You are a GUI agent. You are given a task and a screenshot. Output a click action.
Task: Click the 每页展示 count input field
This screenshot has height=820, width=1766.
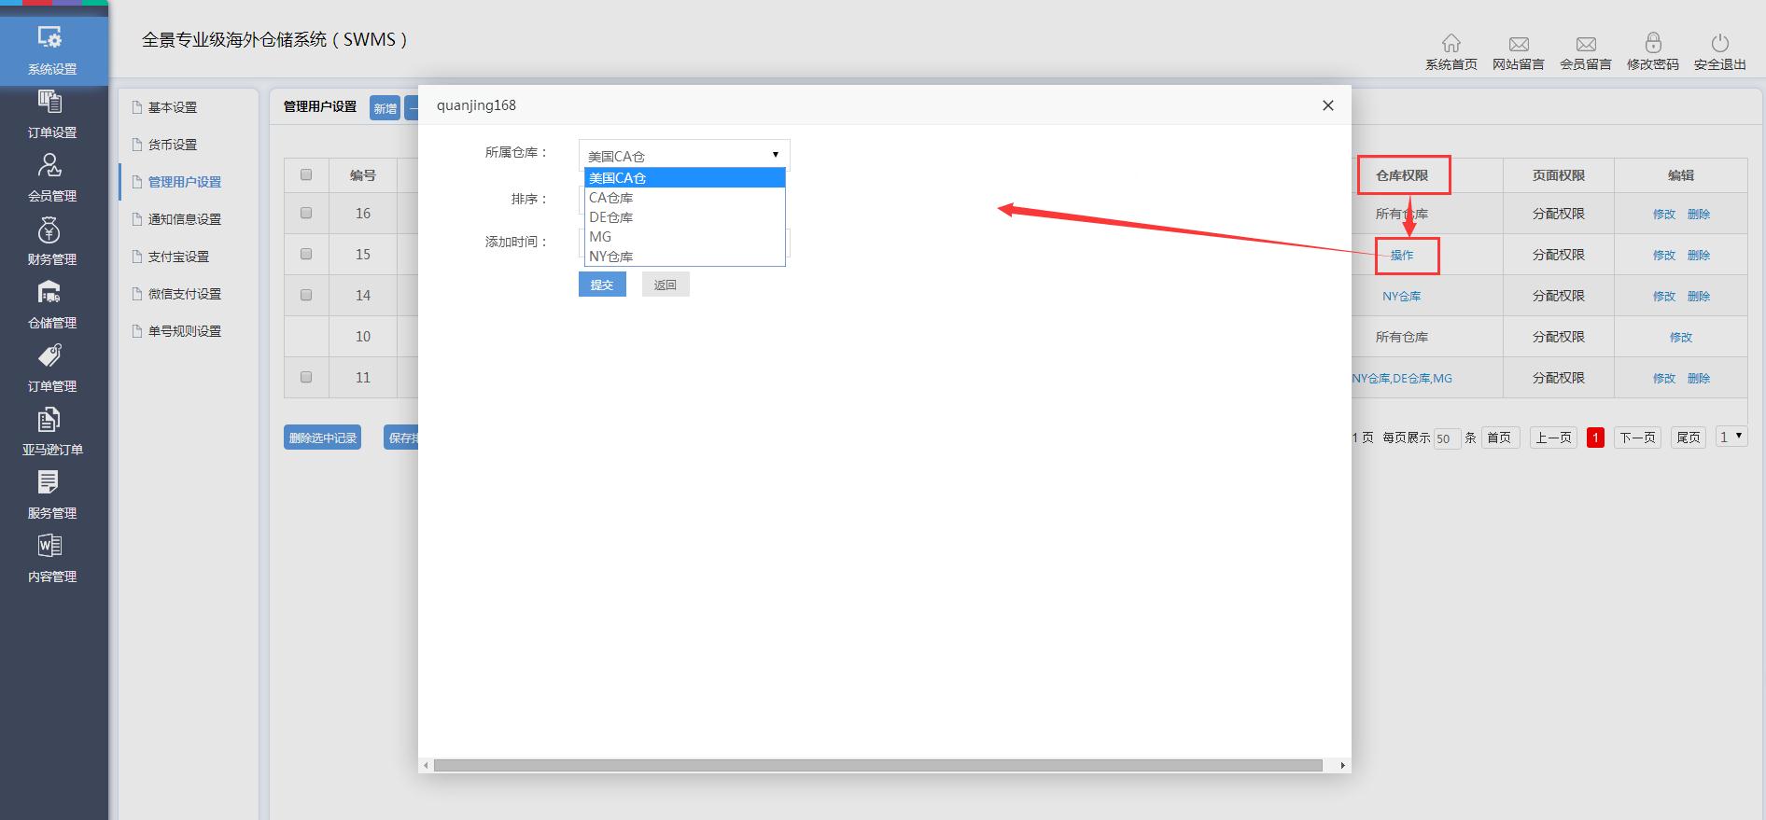[1445, 438]
